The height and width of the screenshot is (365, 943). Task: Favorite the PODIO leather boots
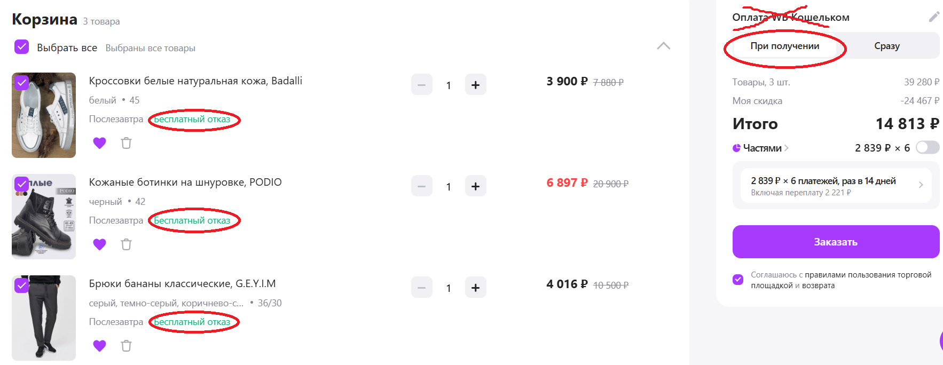click(x=99, y=244)
